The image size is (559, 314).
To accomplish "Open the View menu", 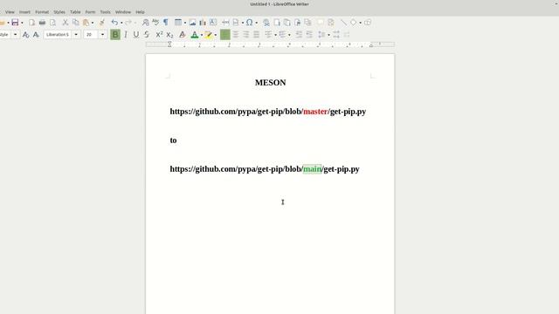I will [x=10, y=11].
